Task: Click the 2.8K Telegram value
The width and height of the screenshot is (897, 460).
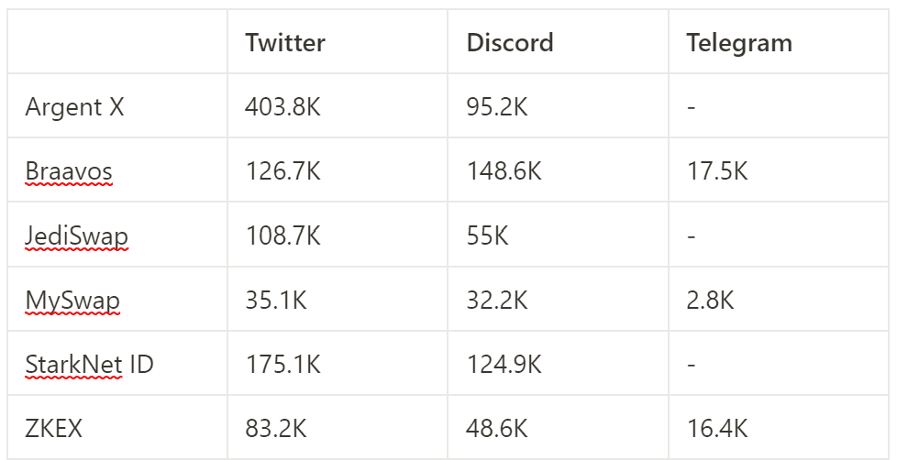Action: (710, 301)
